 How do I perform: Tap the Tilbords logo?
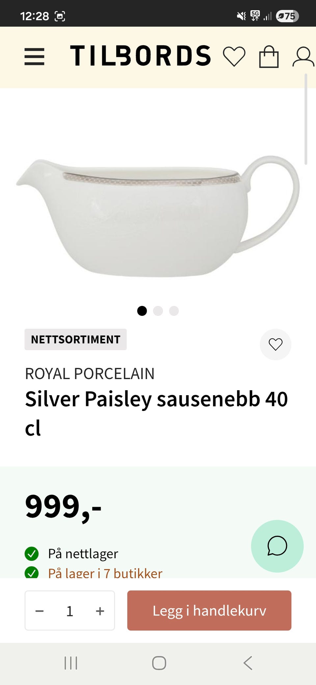coord(141,56)
